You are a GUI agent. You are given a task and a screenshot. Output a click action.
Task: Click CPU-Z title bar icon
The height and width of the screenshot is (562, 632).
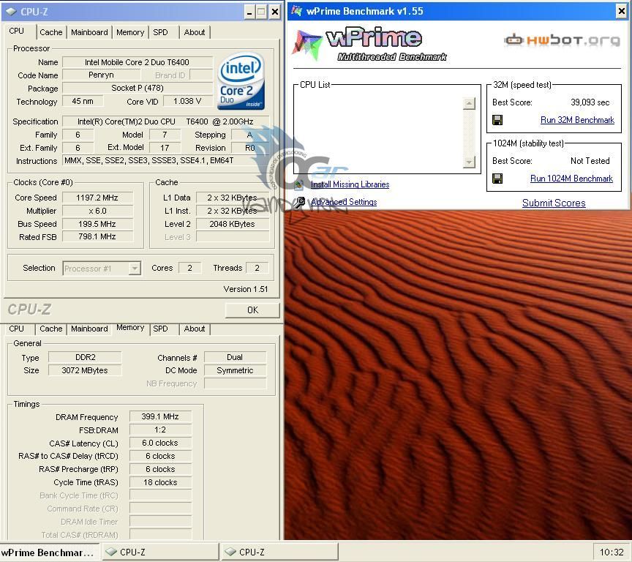pyautogui.click(x=11, y=12)
